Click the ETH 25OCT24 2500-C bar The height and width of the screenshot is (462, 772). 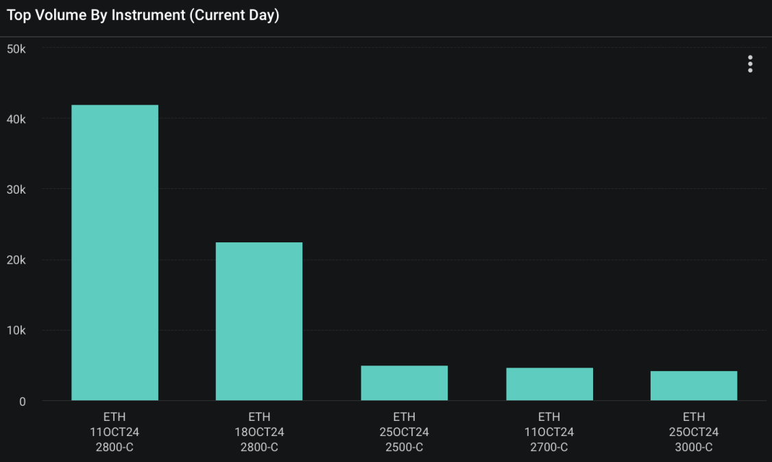click(405, 383)
